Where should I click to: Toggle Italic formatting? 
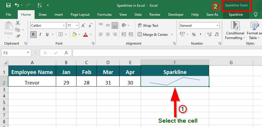pos(41,35)
